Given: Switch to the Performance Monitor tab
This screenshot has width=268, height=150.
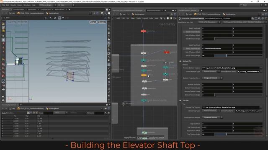Looking at the screenshot, I should (154, 10).
